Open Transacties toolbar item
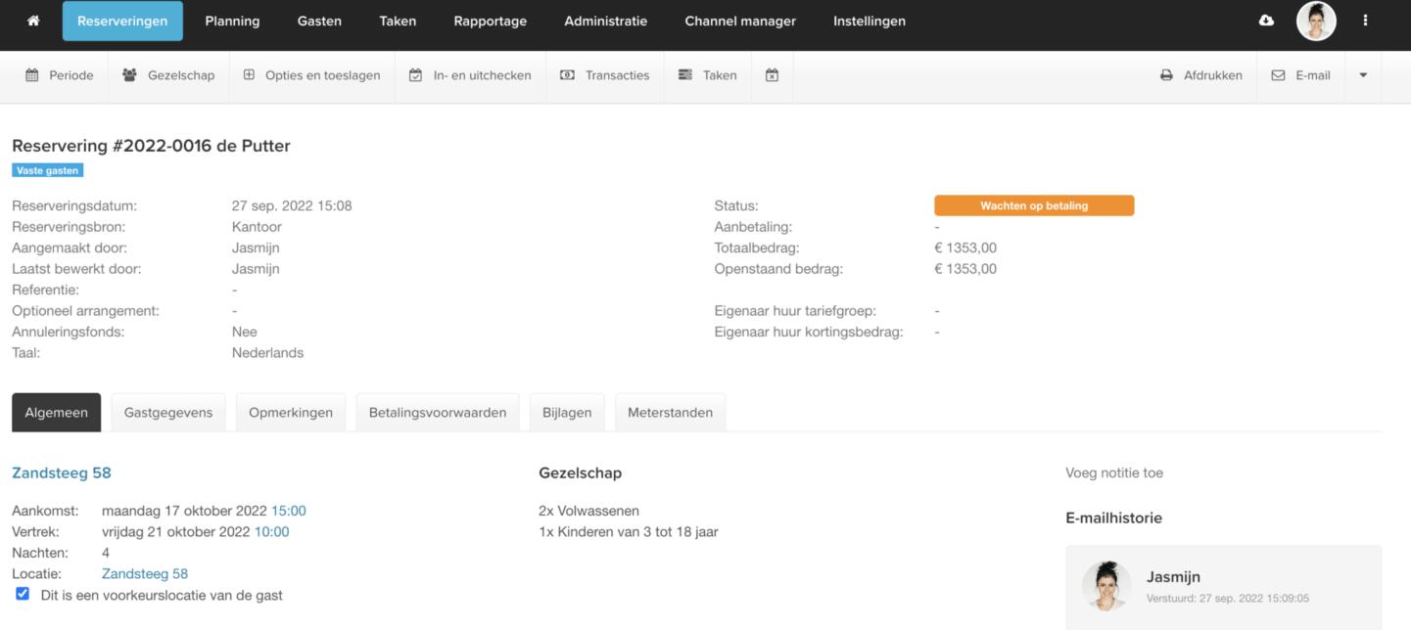Image resolution: width=1411 pixels, height=630 pixels. (605, 75)
